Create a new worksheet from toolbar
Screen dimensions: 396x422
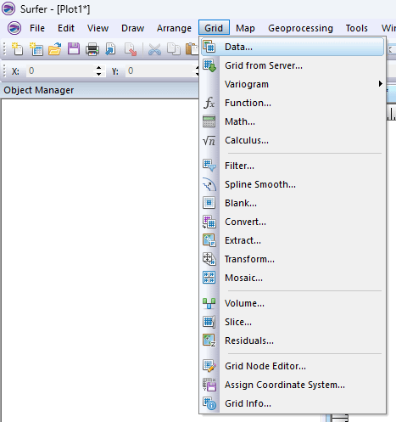tap(36, 49)
